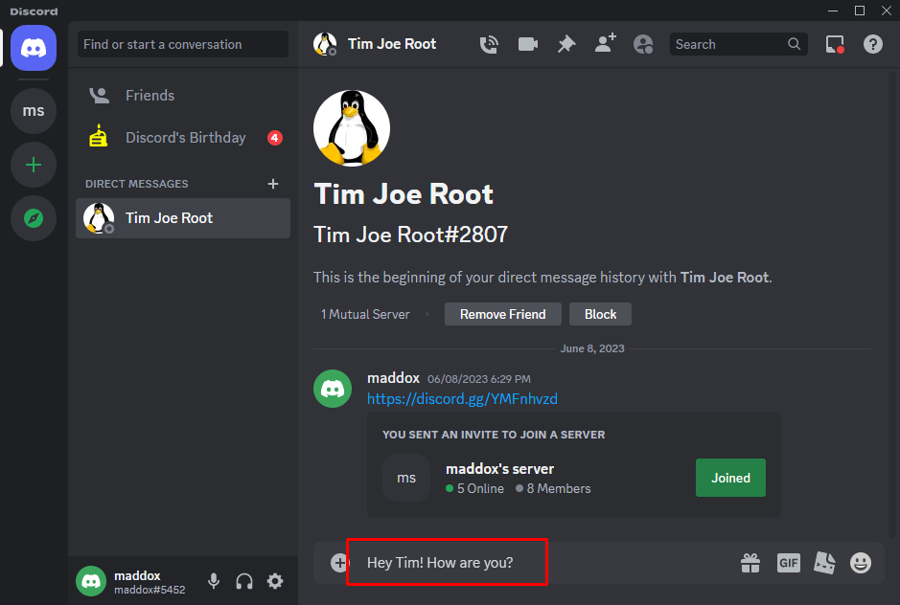900x605 pixels.
Task: Start a voice call with Tim
Action: (x=489, y=44)
